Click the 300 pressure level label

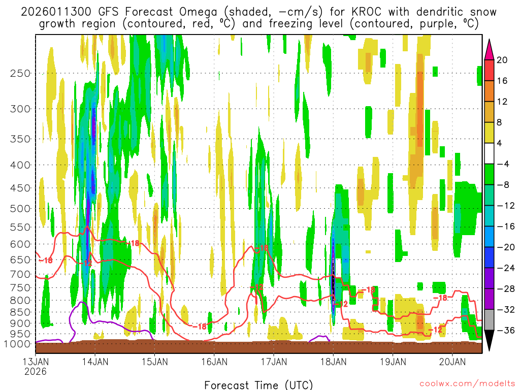(20, 109)
